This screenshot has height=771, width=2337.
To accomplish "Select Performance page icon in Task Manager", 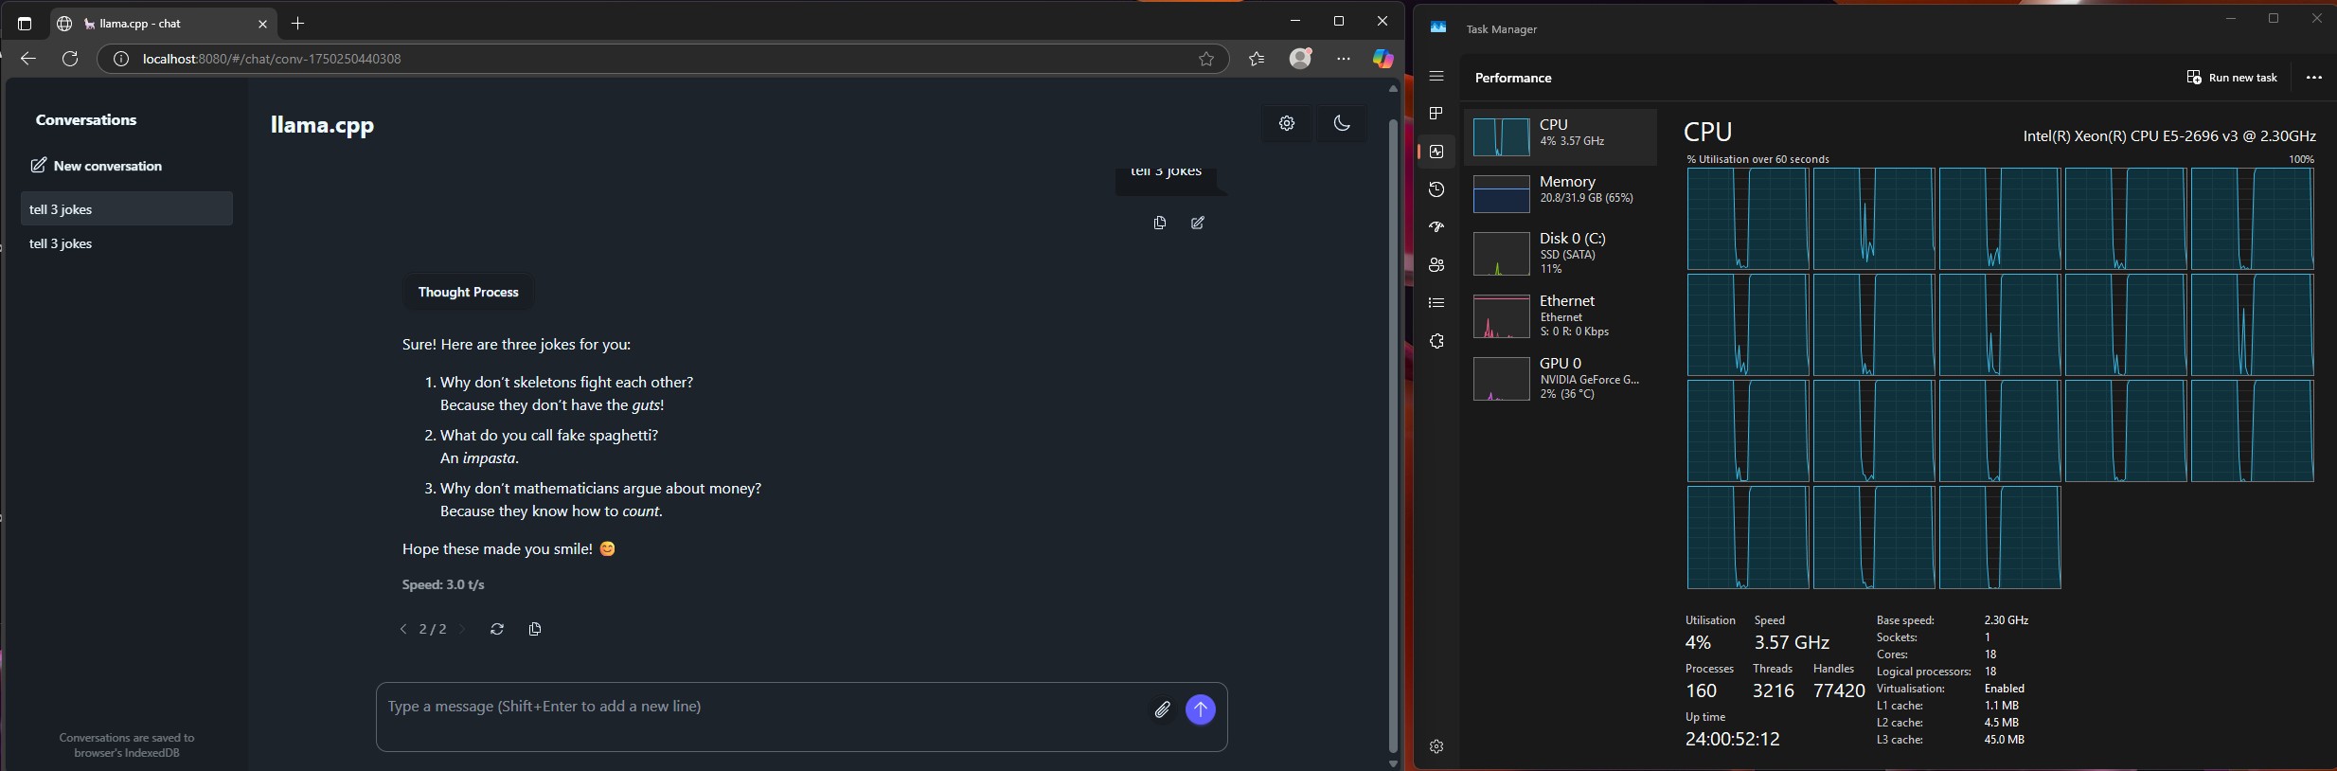I will 1436,152.
